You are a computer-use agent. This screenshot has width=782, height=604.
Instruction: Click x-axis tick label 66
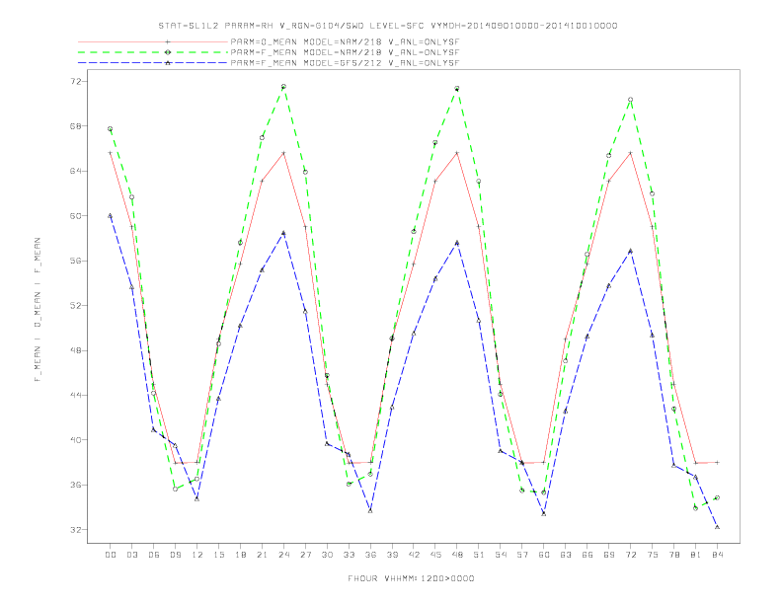pyautogui.click(x=587, y=555)
